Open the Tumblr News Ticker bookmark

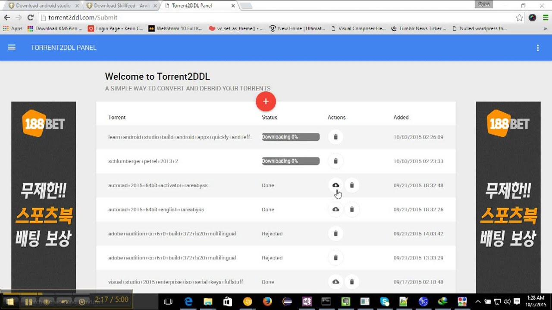pos(419,28)
